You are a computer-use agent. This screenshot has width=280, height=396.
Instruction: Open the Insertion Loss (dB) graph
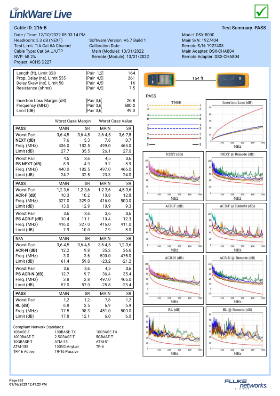click(236, 124)
